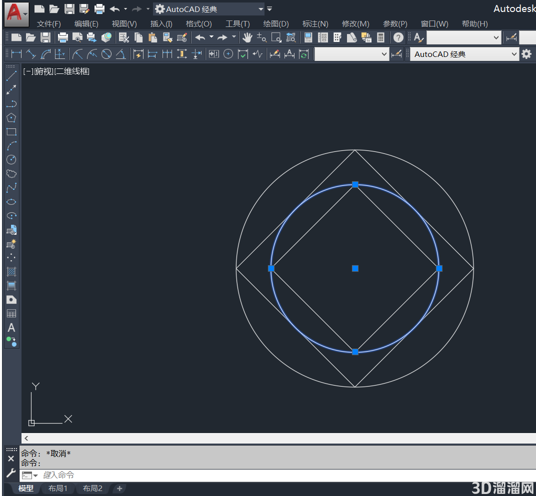Select the Polygon tool

coord(11,118)
